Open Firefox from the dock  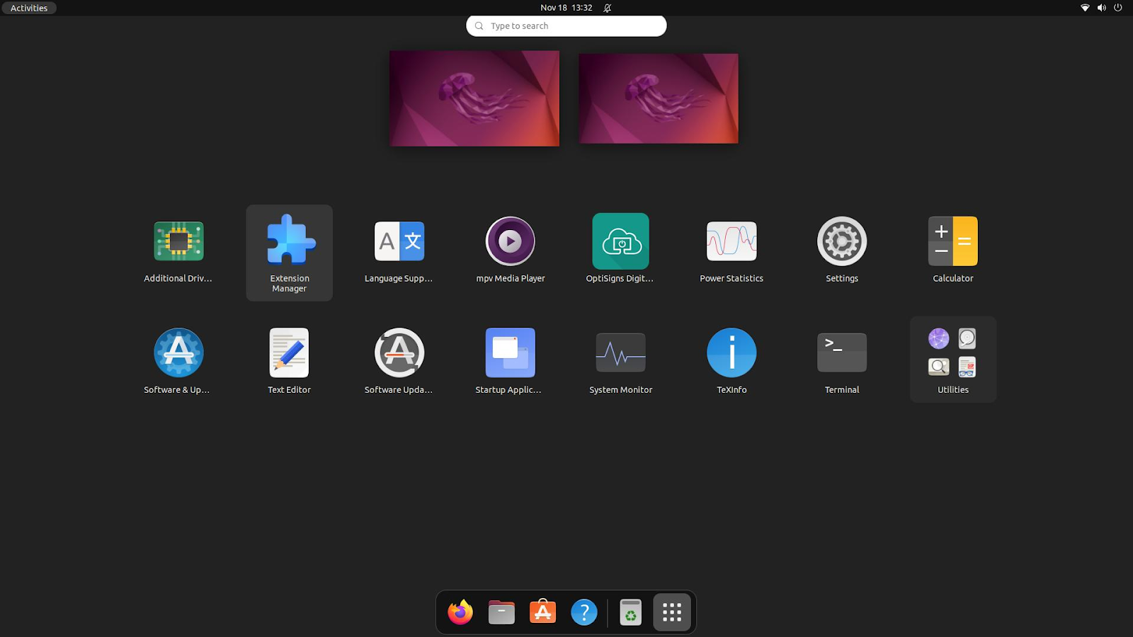pos(460,612)
